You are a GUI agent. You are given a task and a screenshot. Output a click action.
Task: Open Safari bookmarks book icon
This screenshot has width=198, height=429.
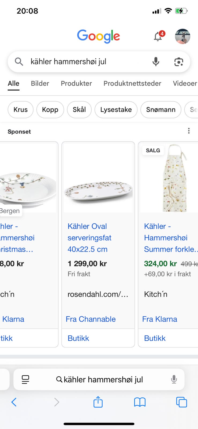pyautogui.click(x=140, y=402)
